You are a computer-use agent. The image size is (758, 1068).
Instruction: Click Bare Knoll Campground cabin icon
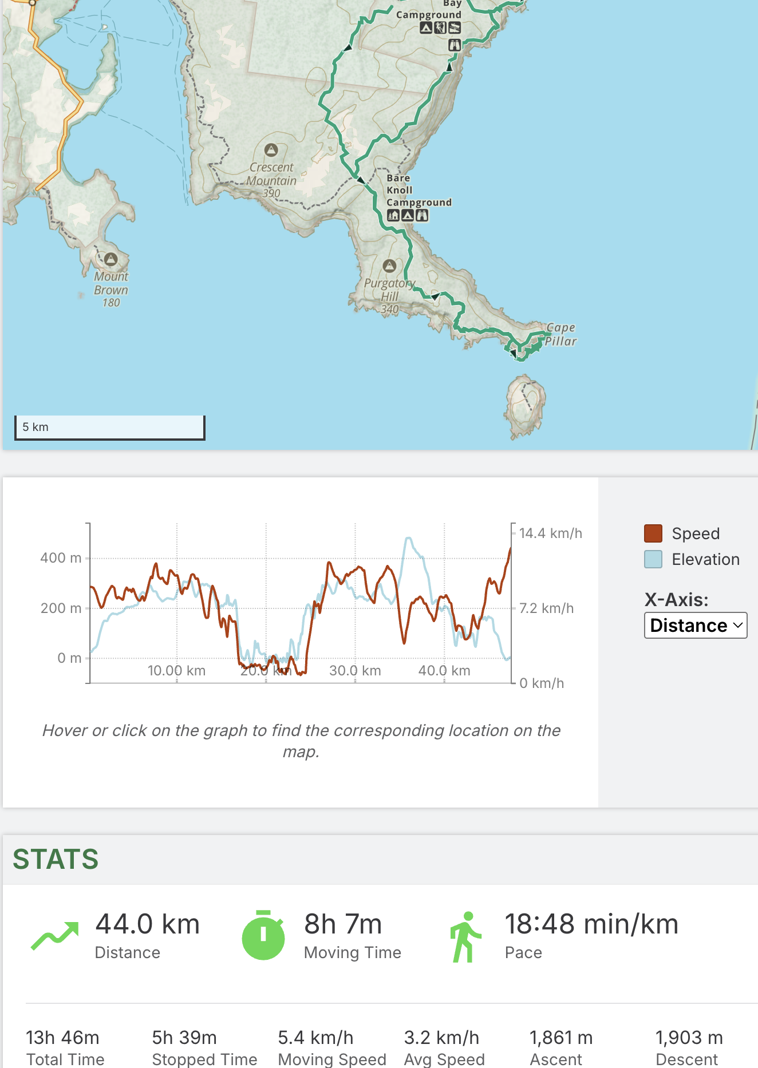393,216
